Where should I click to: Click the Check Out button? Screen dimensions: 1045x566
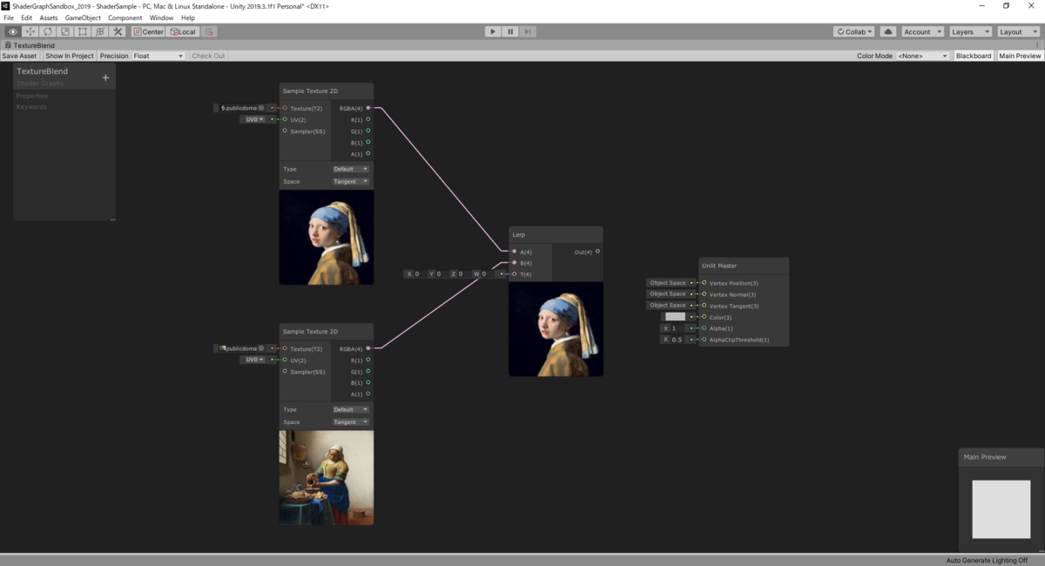point(208,56)
